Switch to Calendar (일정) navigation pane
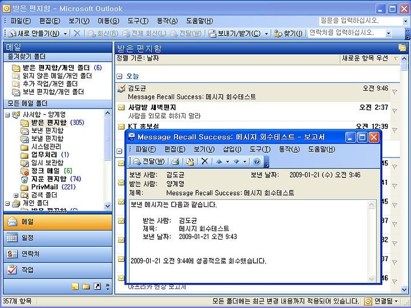The image size is (411, 308). coord(58,238)
